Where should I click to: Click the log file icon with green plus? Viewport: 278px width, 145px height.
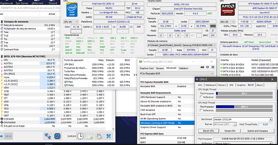[90, 136]
